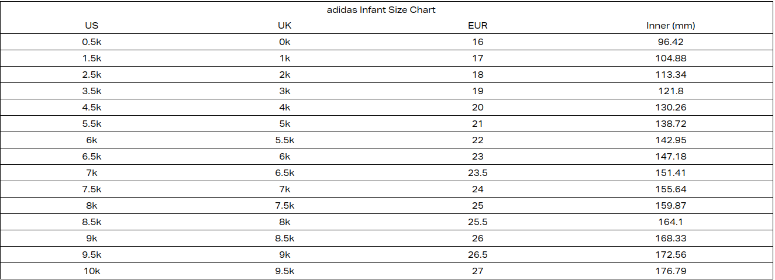The image size is (775, 280).
Task: Click the UK 2k cell
Action: pyautogui.click(x=285, y=75)
